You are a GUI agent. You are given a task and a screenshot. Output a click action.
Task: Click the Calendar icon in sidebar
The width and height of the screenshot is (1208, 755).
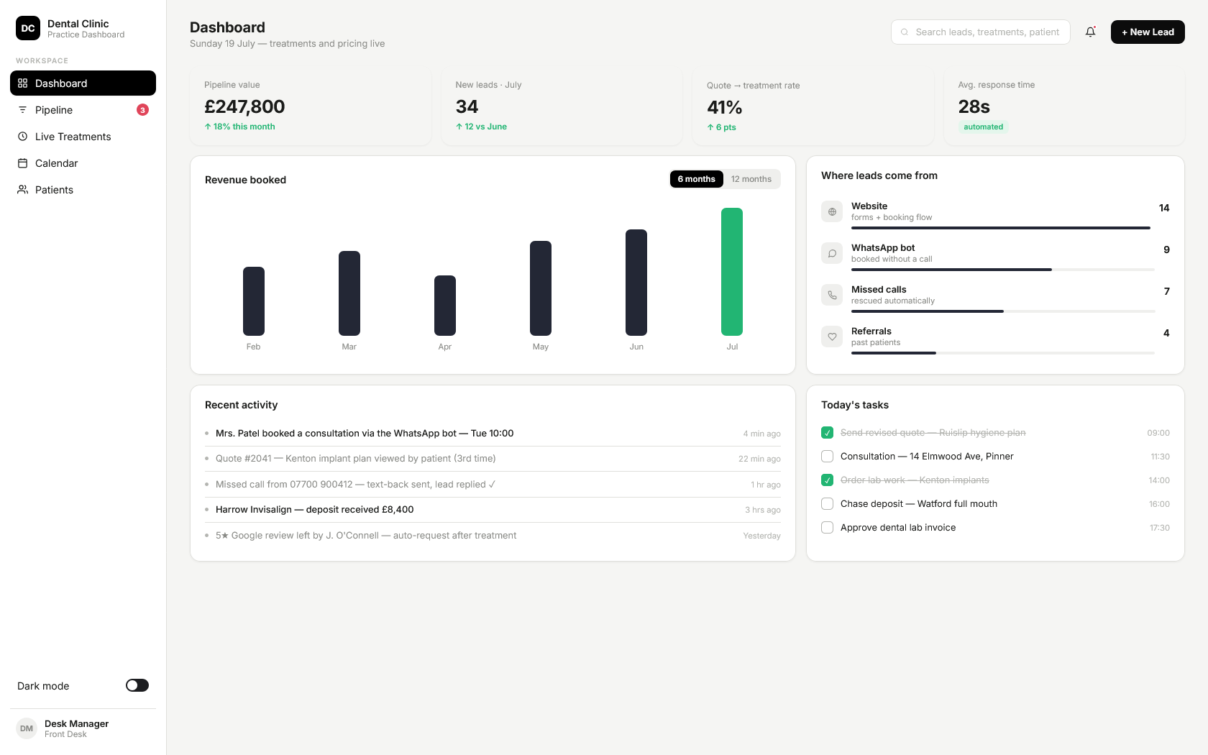[x=22, y=163]
